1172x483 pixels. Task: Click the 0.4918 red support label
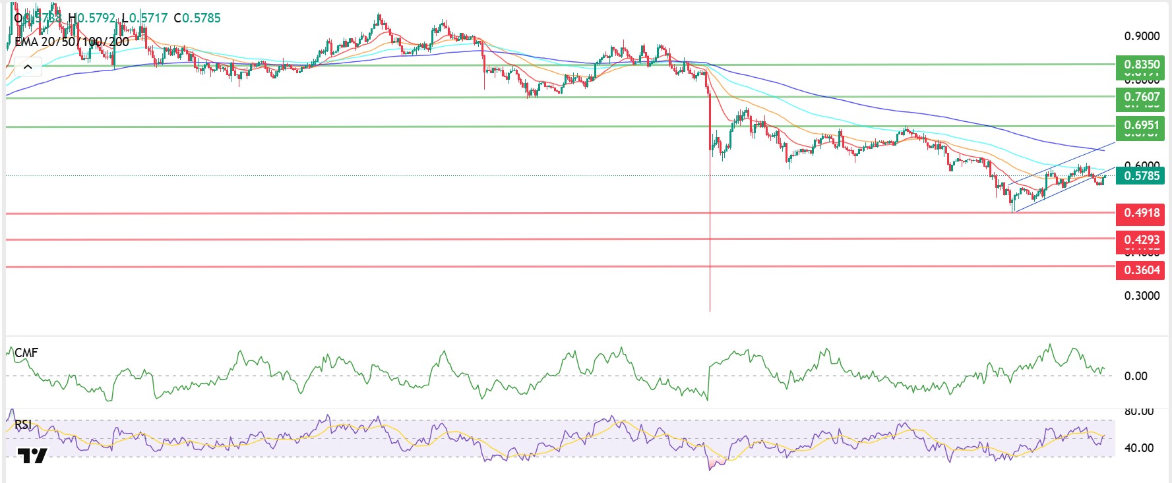(x=1141, y=213)
